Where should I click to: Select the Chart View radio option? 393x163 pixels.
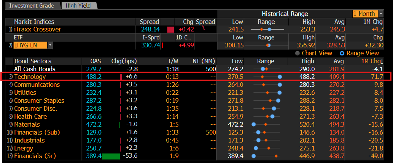pyautogui.click(x=314, y=53)
